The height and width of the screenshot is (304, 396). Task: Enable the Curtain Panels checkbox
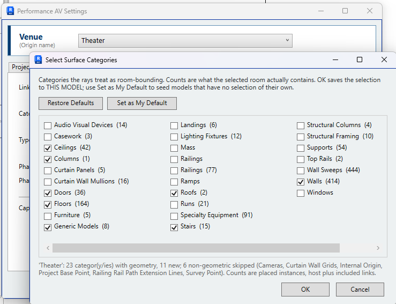48,170
